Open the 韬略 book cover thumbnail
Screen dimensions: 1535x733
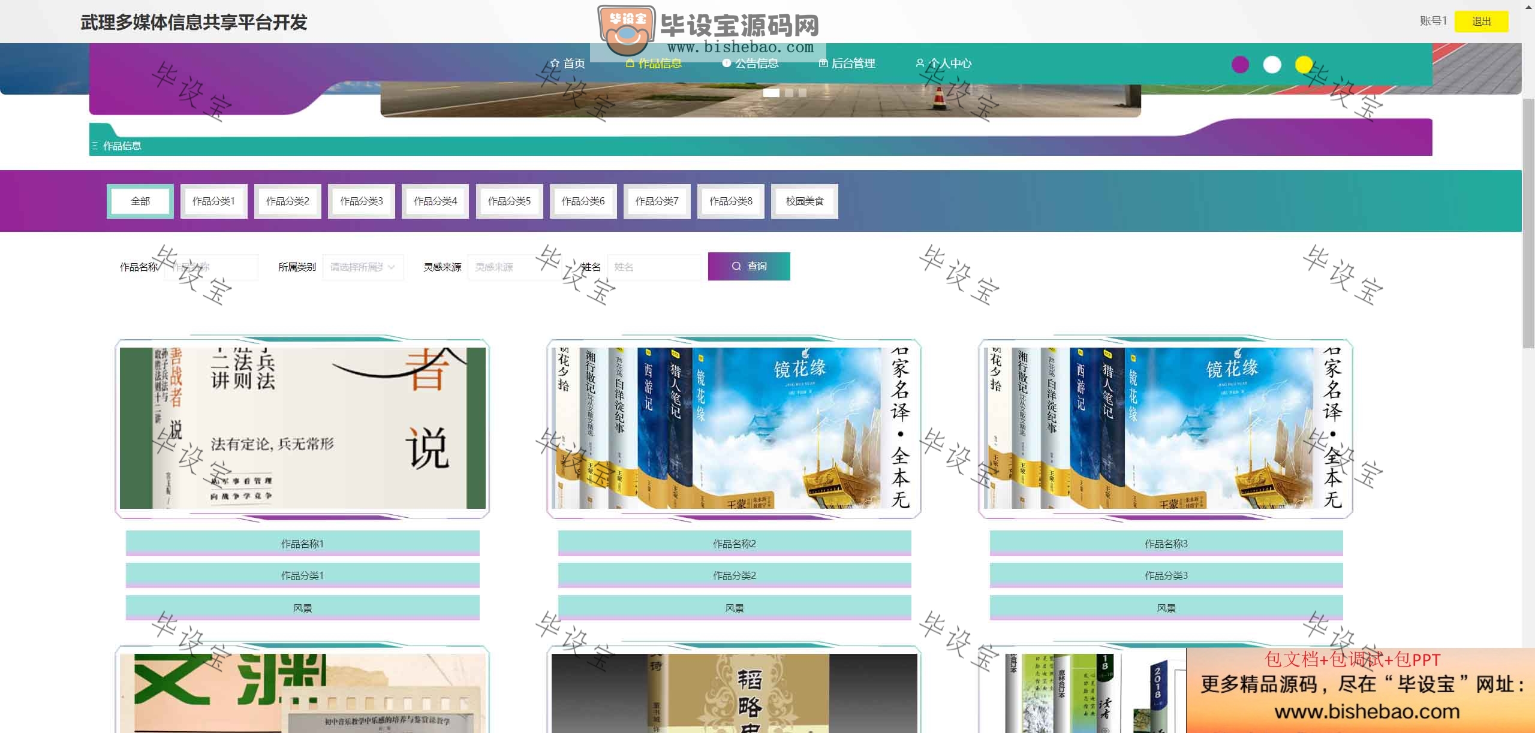pyautogui.click(x=735, y=693)
